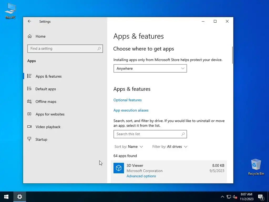The height and width of the screenshot is (202, 269).
Task: Open the taskbar clock and date
Action: 246,197
